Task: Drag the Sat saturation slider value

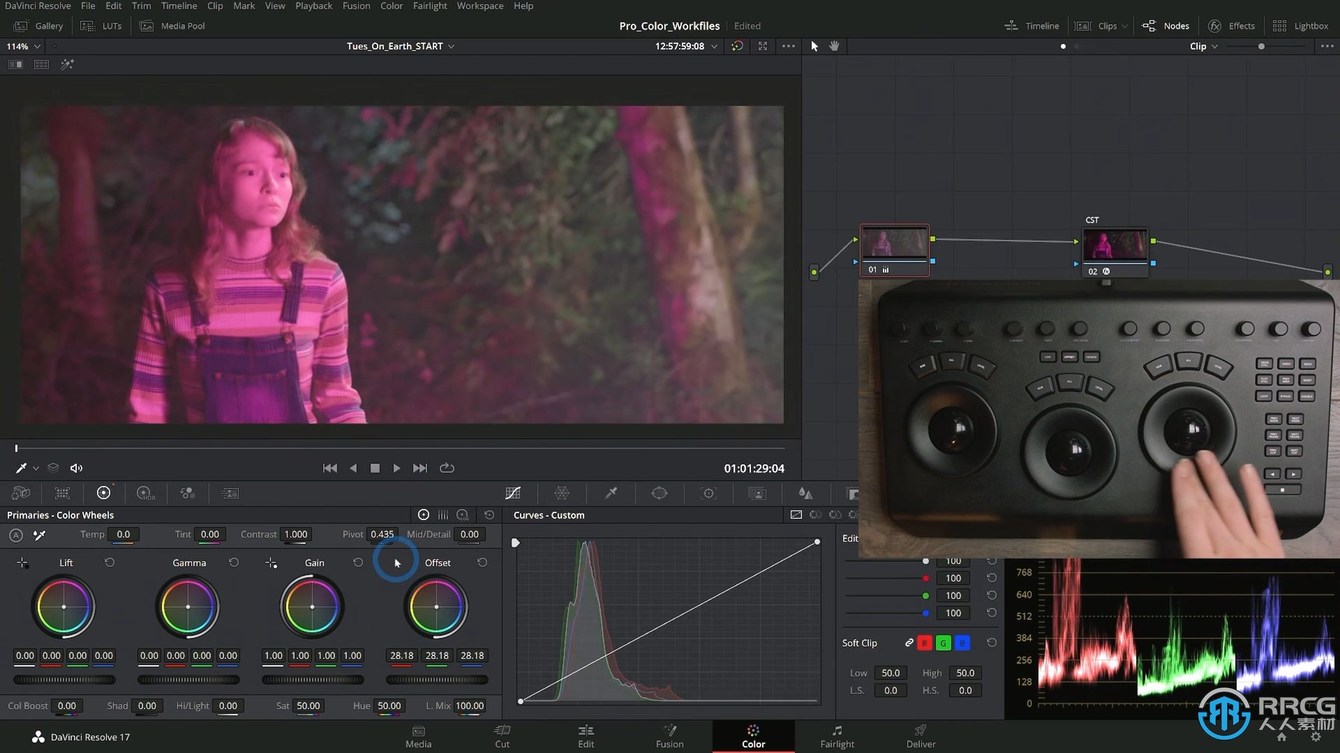Action: 308,705
